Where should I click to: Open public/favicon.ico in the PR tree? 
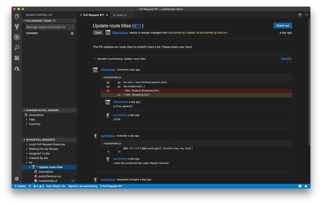click(50, 176)
